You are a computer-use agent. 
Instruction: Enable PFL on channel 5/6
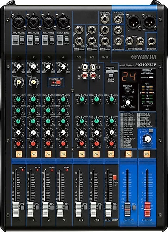pyautogui.click(x=85, y=207)
